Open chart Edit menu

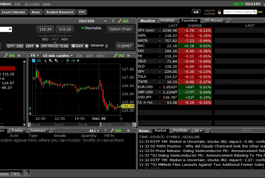click(x=90, y=56)
